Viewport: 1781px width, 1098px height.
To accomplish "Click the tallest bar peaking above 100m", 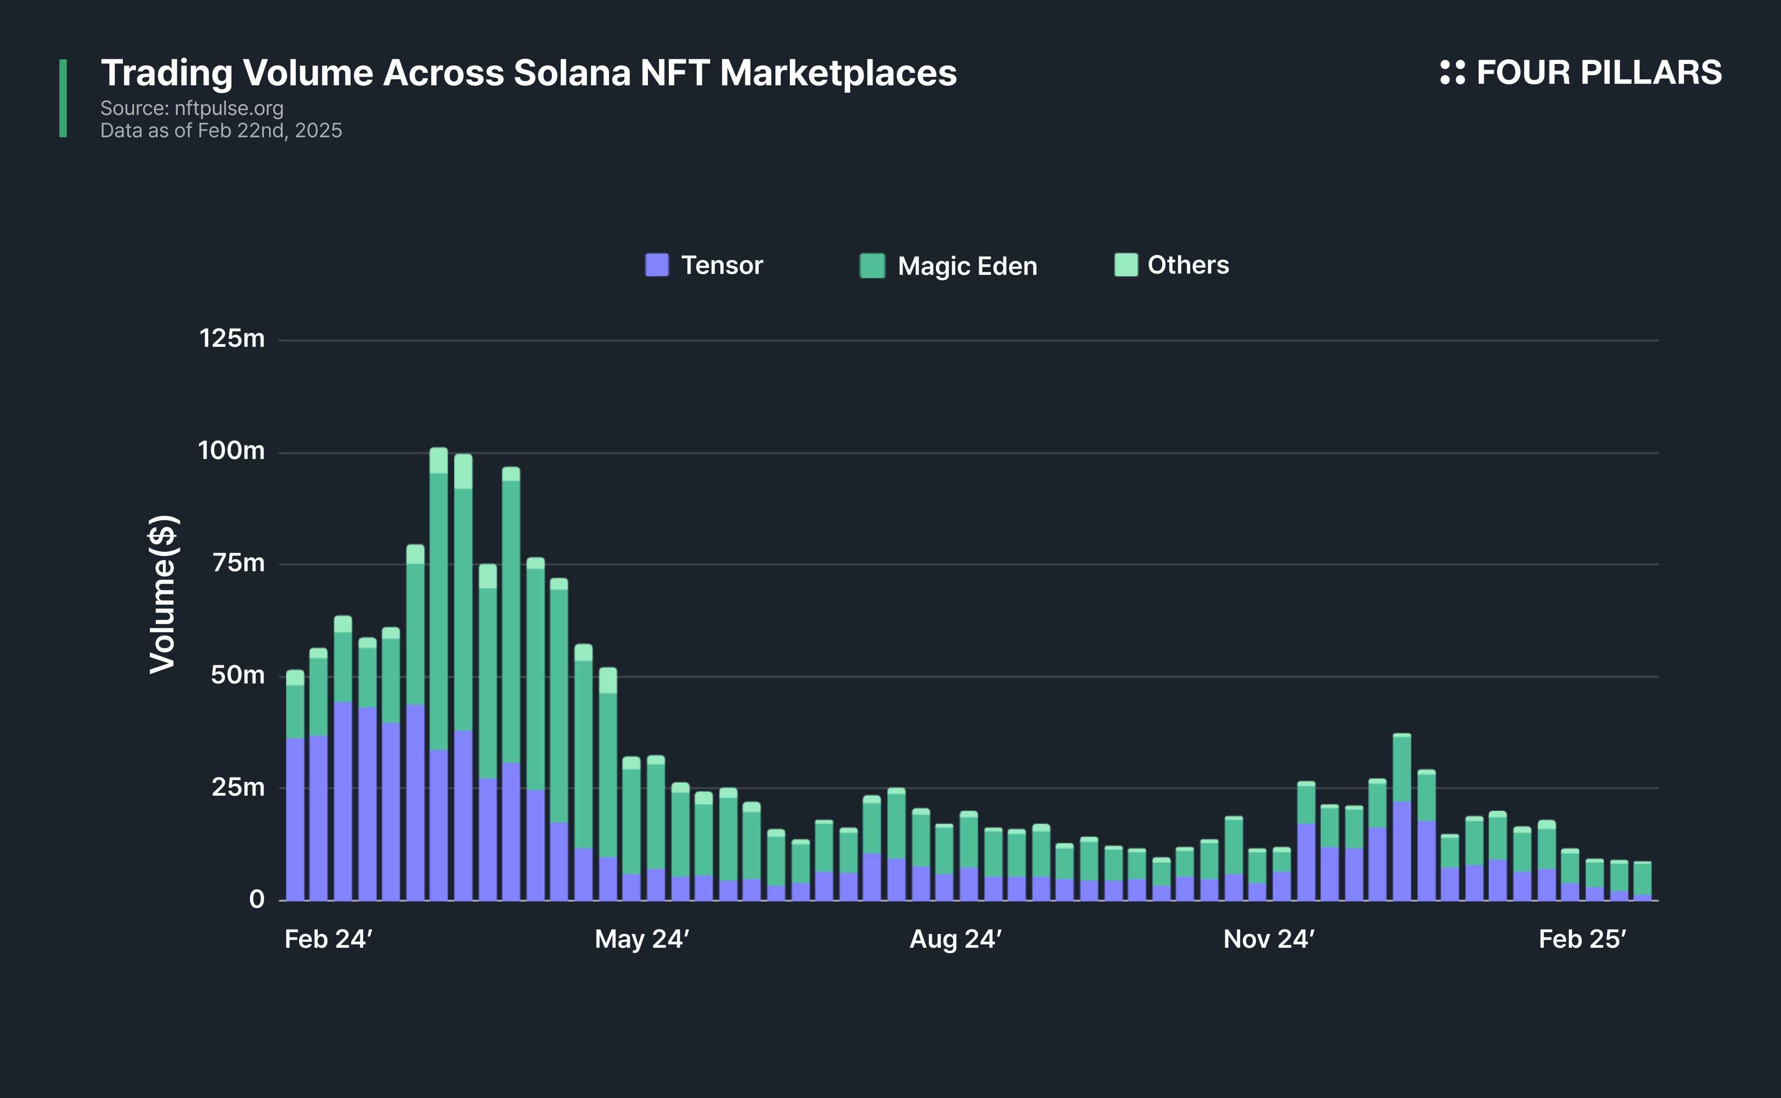I will pyautogui.click(x=439, y=674).
